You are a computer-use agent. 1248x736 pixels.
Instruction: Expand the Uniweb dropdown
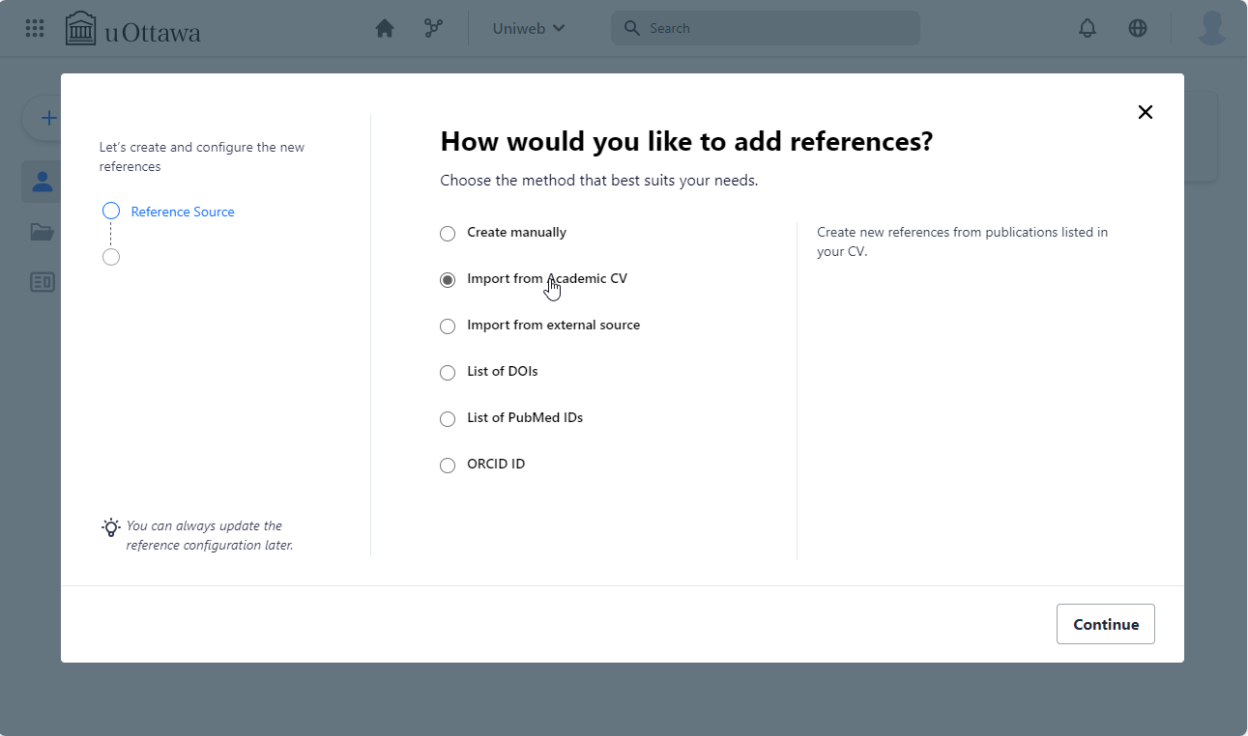tap(529, 28)
